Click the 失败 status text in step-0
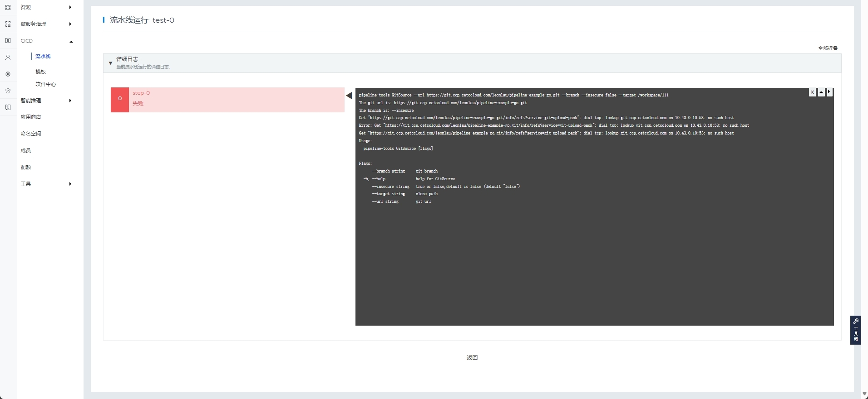This screenshot has width=868, height=399. pos(138,104)
